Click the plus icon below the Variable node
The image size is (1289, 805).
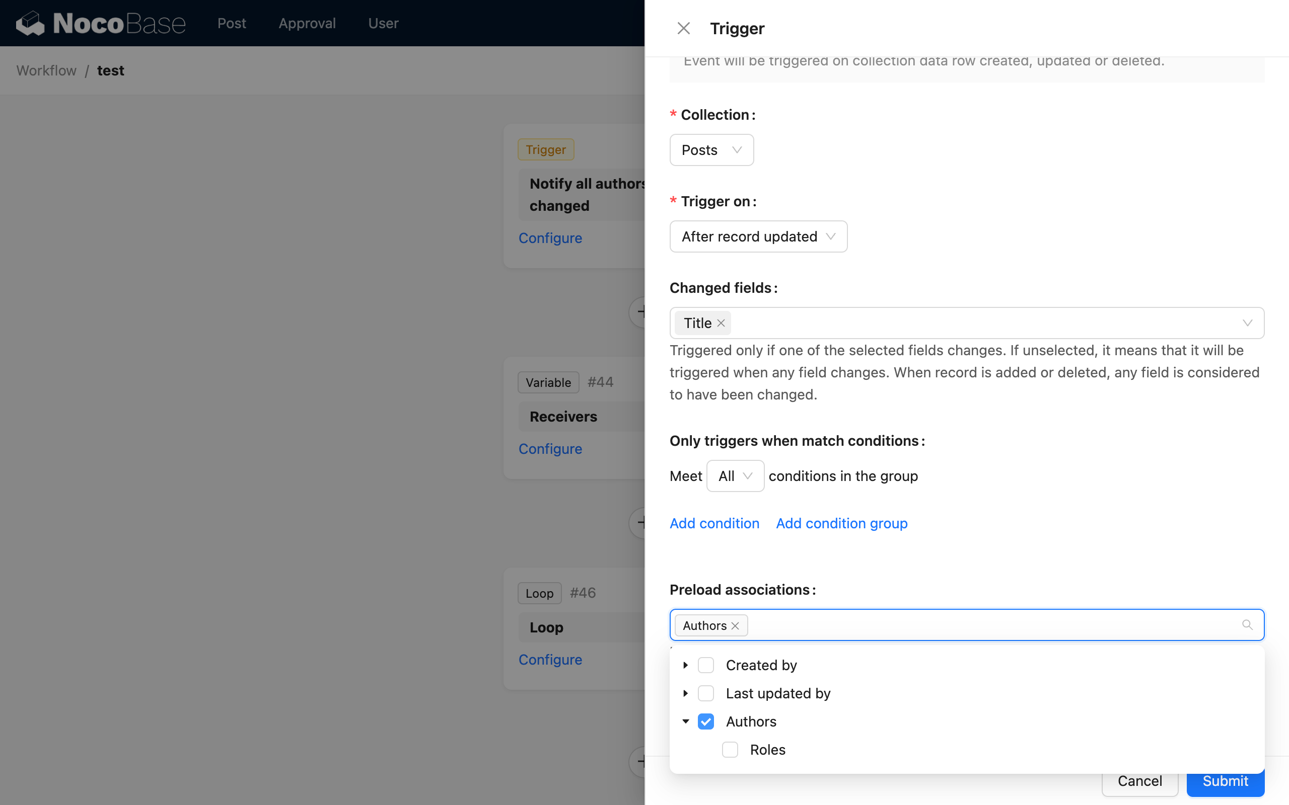tap(642, 523)
